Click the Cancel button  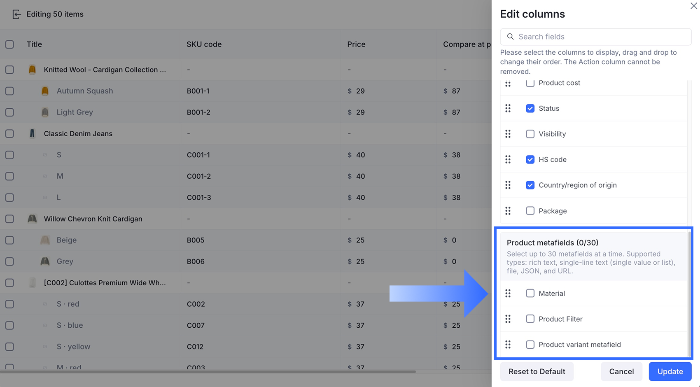click(x=621, y=371)
